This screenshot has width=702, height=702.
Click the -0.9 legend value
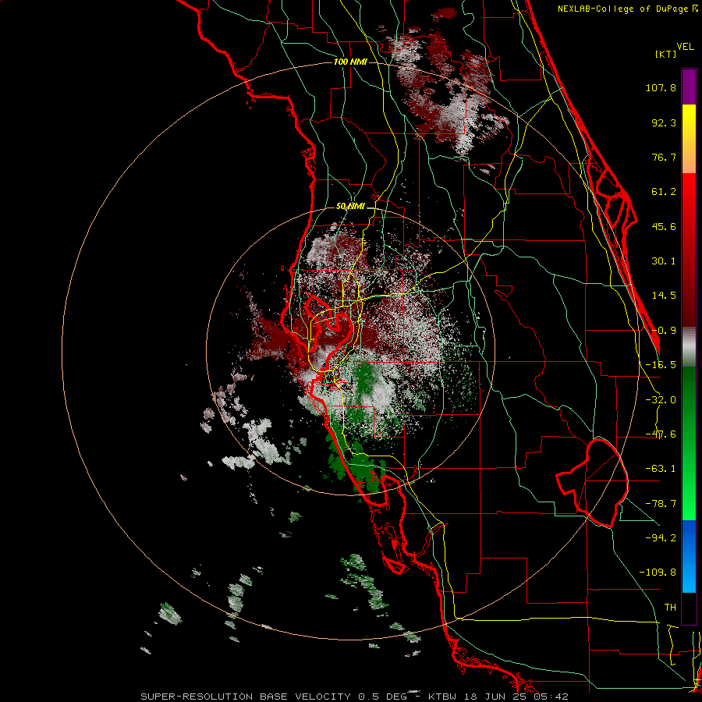click(664, 331)
